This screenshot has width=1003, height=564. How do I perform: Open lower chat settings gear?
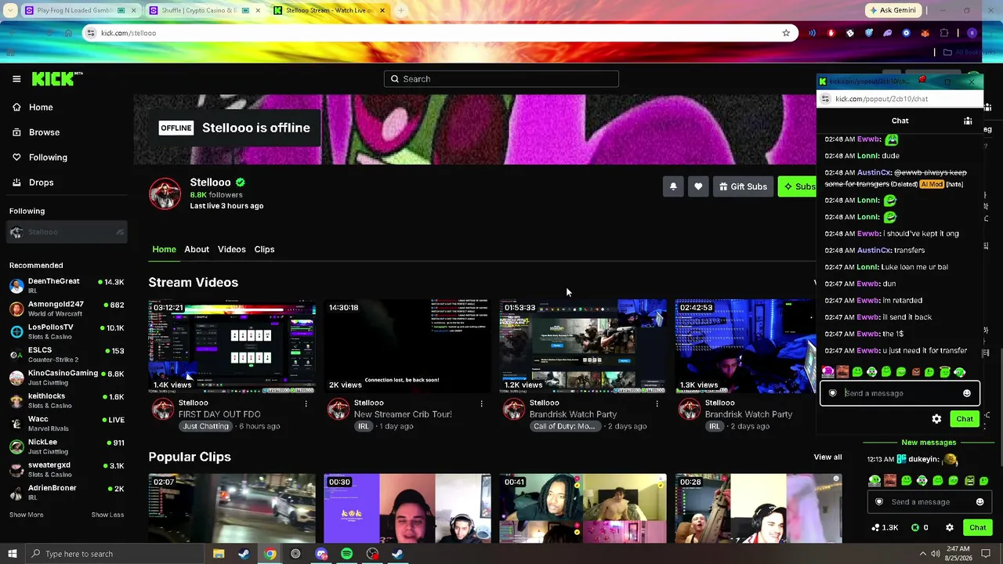click(950, 528)
